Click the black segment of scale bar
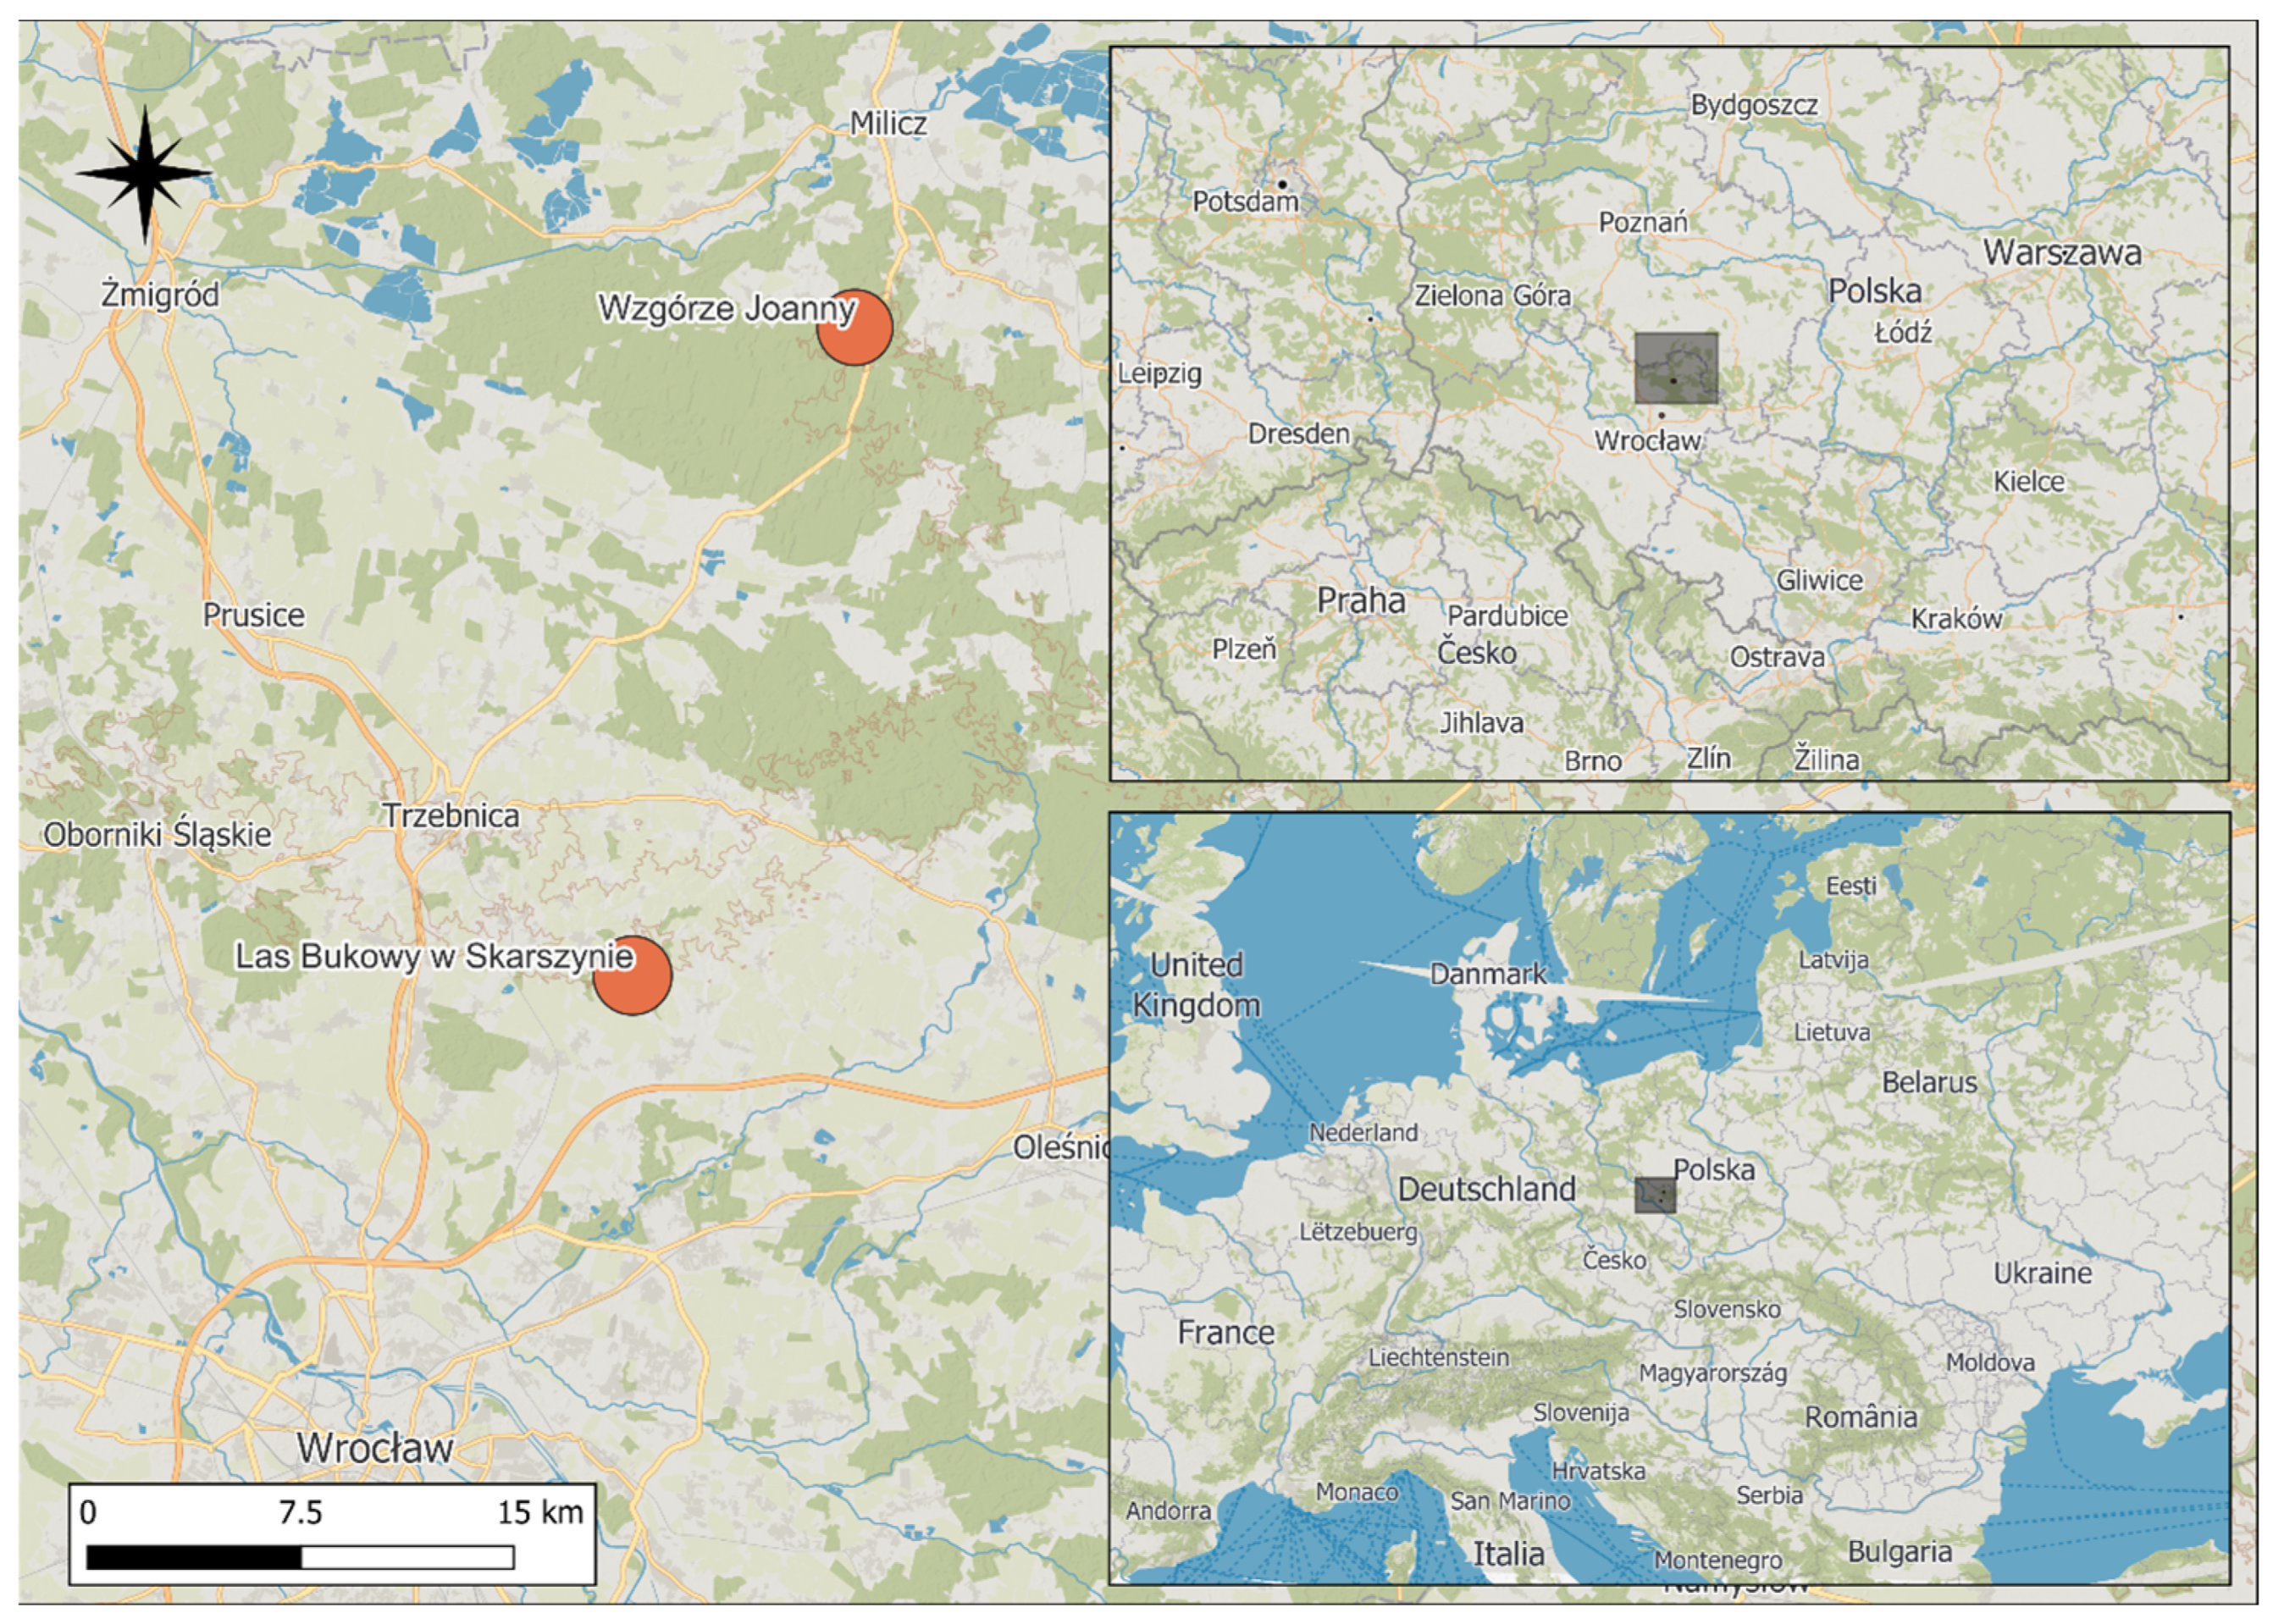This screenshot has height=1624, width=2273. click(194, 1557)
